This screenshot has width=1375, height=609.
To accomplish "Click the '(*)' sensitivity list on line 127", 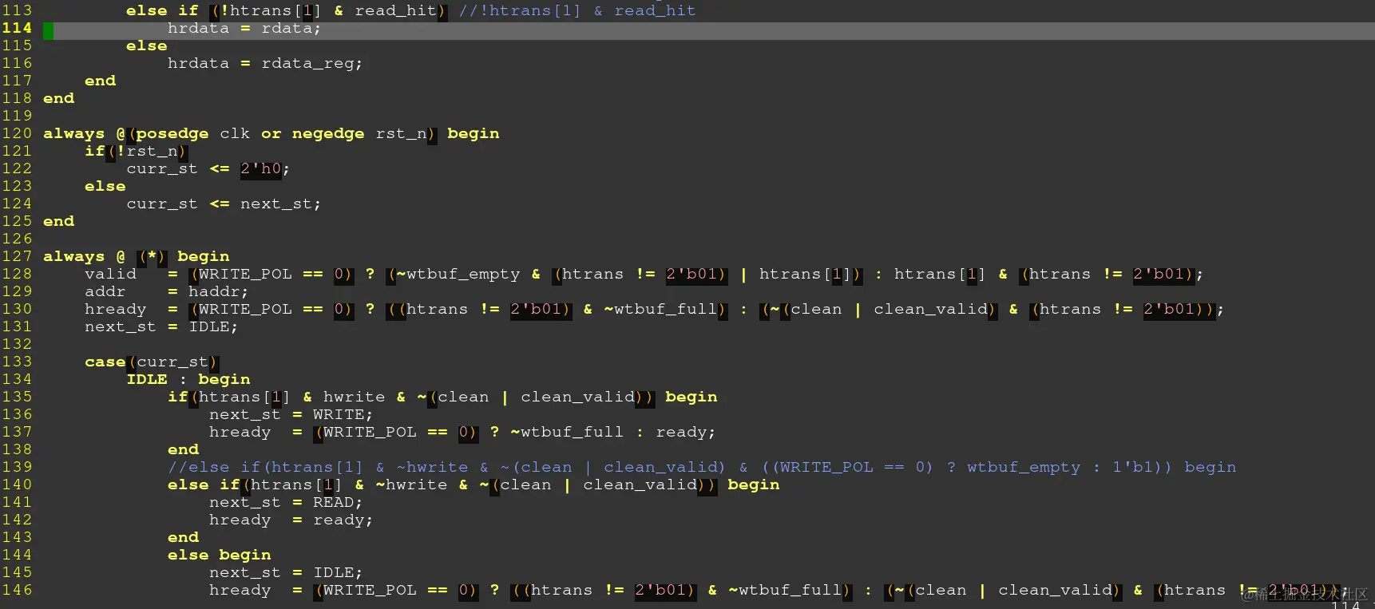I will coord(152,257).
